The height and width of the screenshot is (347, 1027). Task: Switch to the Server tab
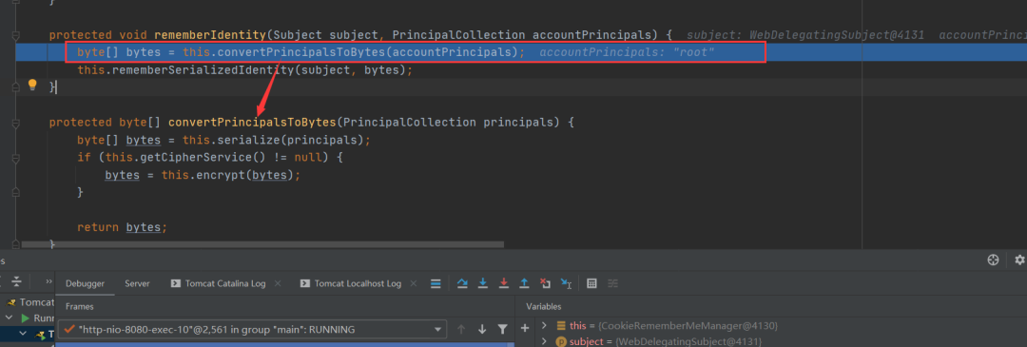pos(138,283)
